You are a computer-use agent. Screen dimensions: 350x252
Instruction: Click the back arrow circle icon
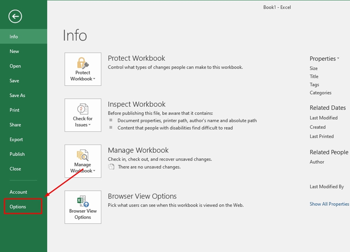(15, 16)
